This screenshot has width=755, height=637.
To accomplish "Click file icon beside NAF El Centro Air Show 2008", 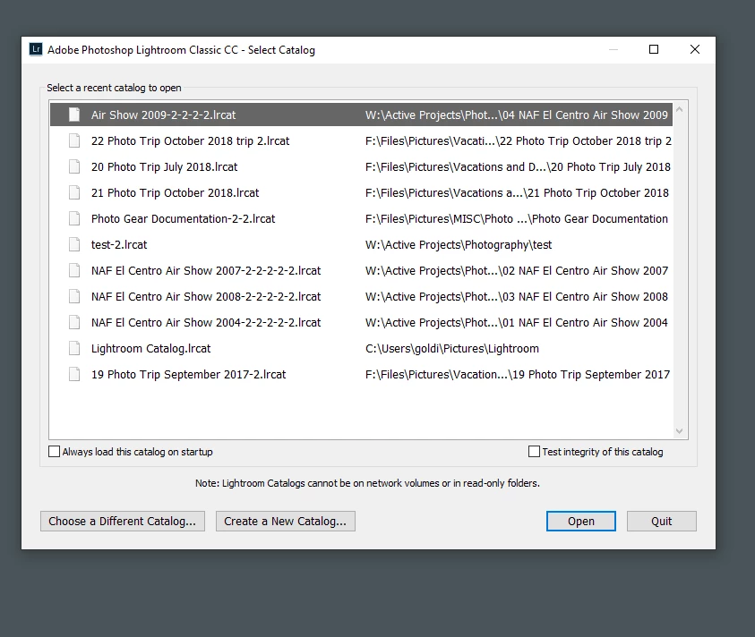I will (x=74, y=296).
